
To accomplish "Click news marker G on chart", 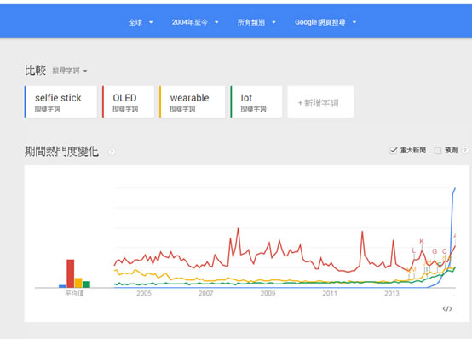I will tap(435, 251).
